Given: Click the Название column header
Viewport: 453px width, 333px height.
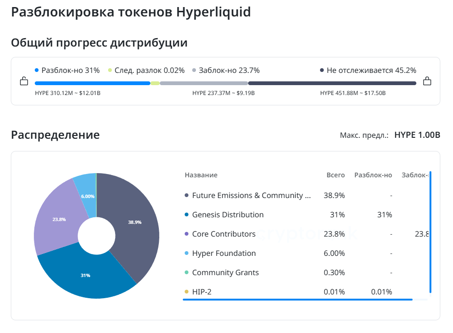Looking at the screenshot, I should tap(201, 175).
